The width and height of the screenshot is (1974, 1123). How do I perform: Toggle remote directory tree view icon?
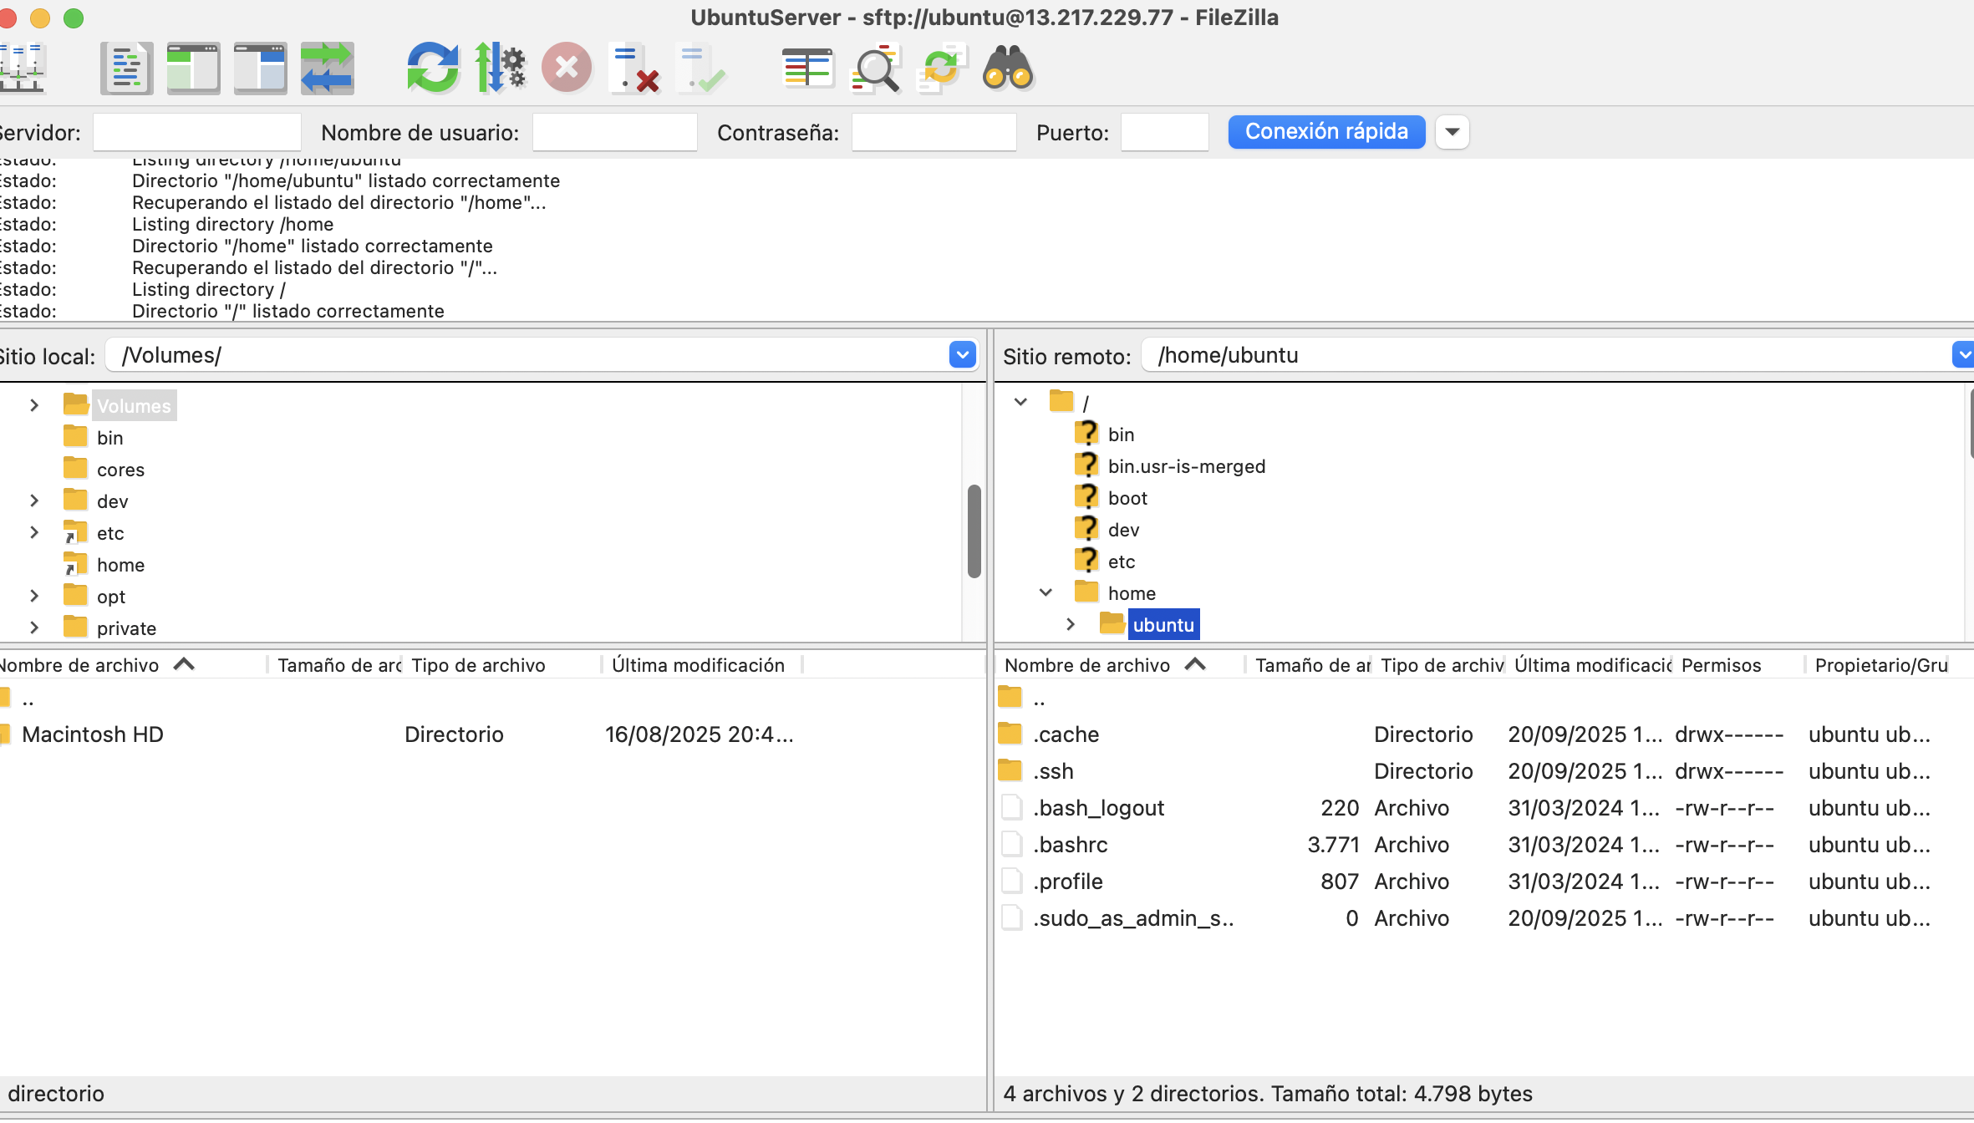click(260, 68)
